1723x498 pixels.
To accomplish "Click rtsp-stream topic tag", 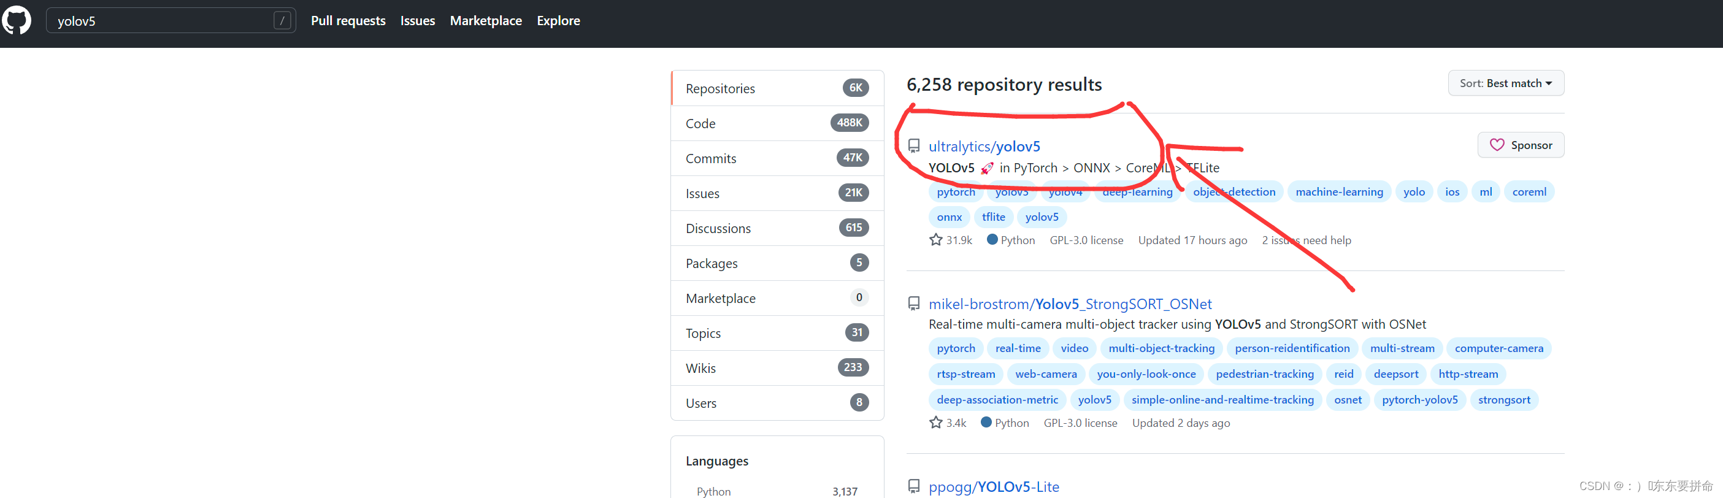I will click(x=966, y=374).
